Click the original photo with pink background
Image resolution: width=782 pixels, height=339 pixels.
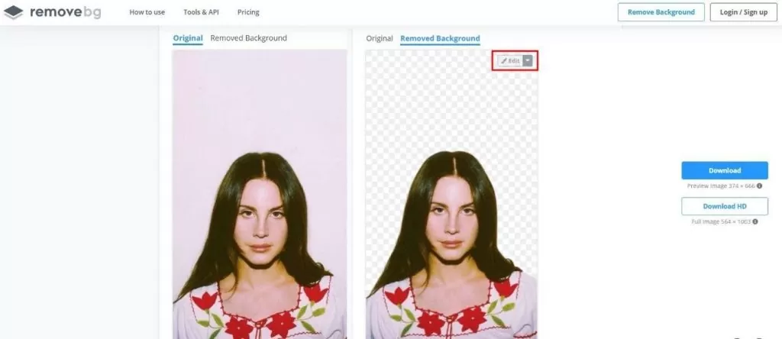point(260,195)
